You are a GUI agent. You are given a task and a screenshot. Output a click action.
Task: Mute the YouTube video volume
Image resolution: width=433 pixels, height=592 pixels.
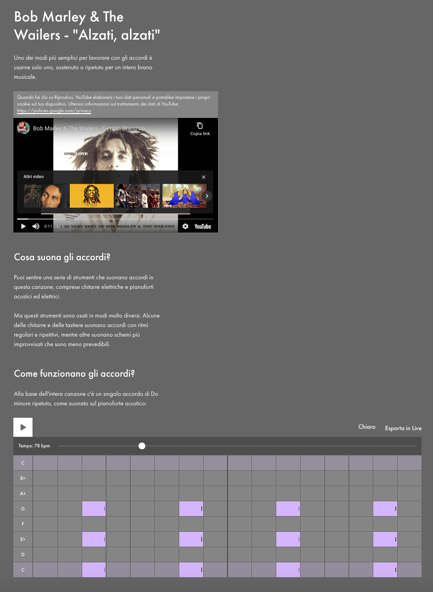pos(36,226)
